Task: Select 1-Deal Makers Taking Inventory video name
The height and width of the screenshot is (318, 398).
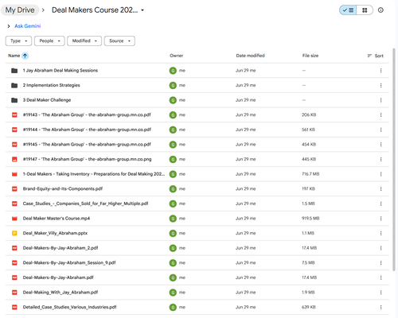Action: [94, 174]
